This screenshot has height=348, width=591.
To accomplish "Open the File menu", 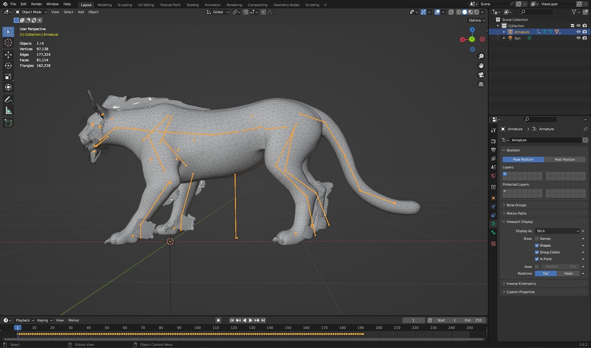I will click(x=13, y=4).
